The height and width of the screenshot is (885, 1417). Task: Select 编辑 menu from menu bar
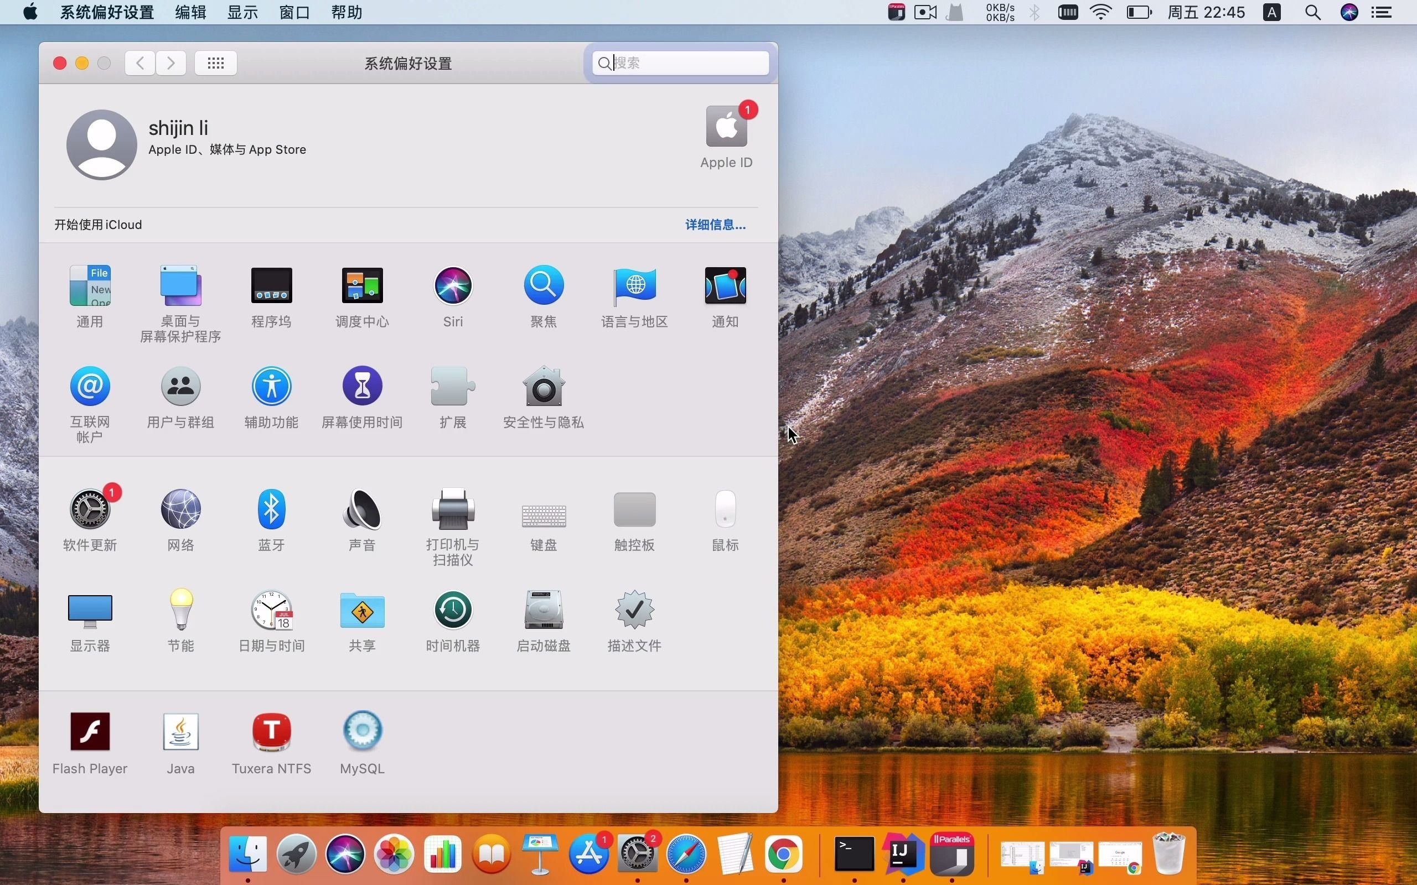[188, 11]
